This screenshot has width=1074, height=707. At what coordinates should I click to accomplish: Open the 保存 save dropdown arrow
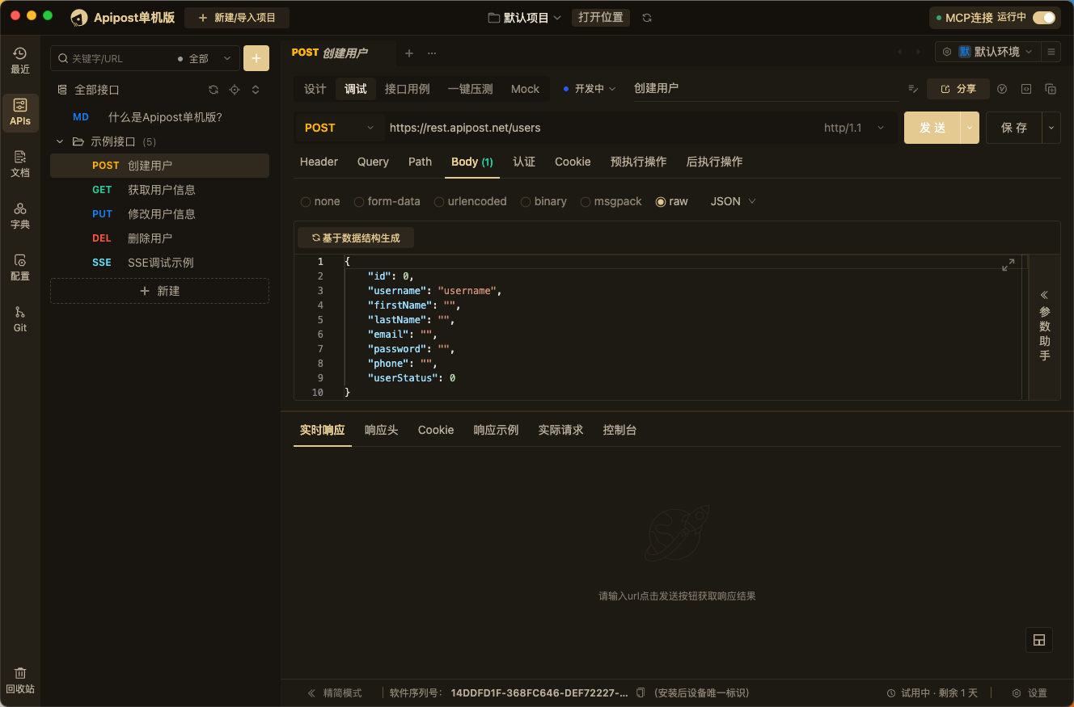pos(1051,128)
